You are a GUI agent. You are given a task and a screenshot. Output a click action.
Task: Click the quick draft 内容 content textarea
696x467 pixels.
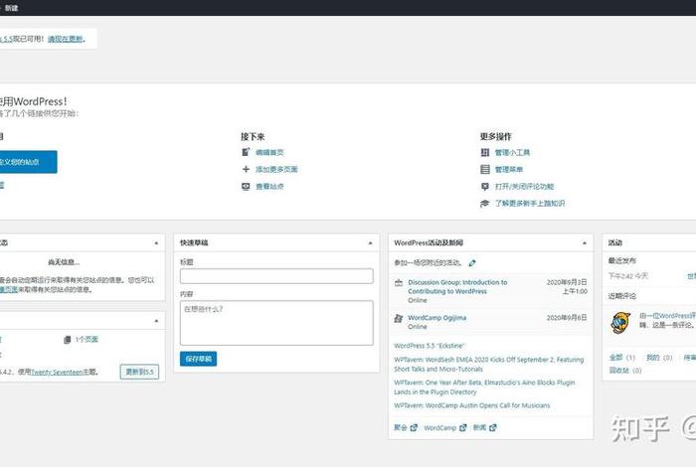pyautogui.click(x=276, y=323)
